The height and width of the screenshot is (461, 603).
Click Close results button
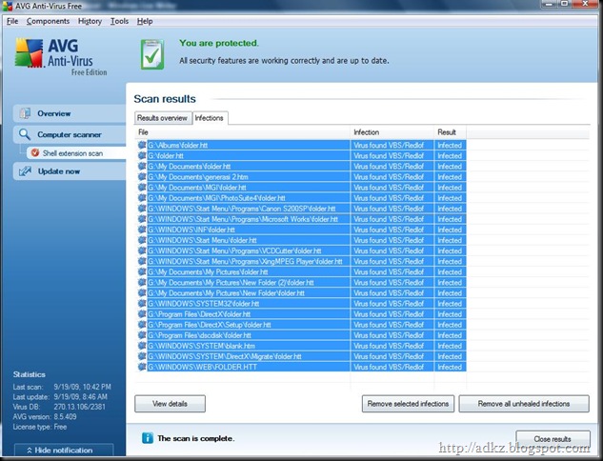point(553,439)
